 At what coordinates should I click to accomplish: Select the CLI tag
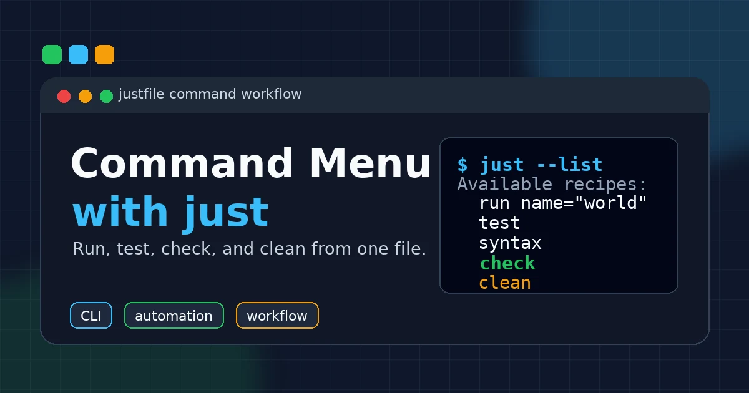pyautogui.click(x=91, y=316)
